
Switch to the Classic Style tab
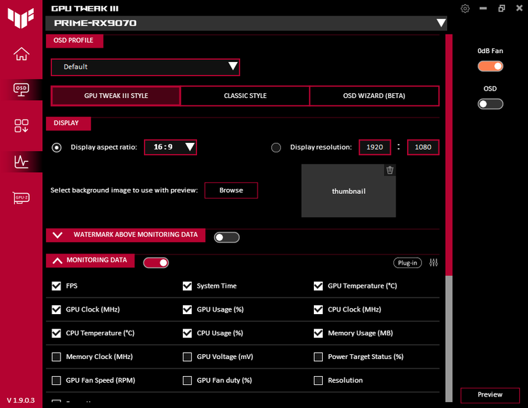245,96
